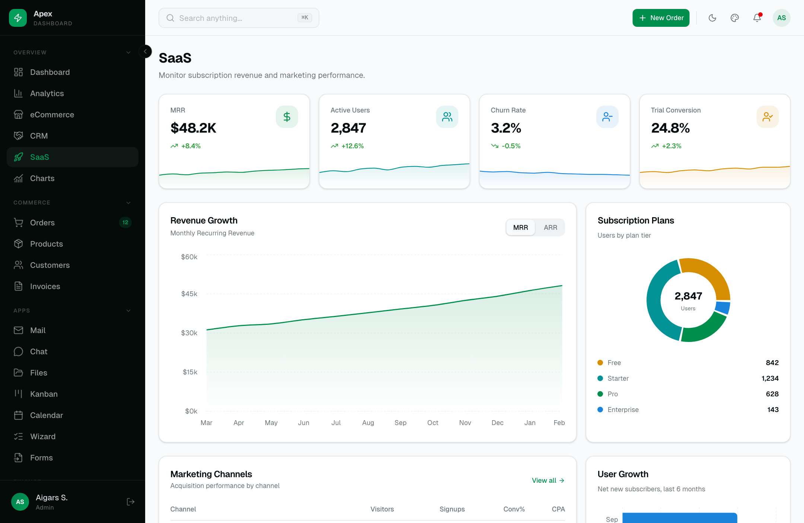
Task: Click the Starter count 1,234
Action: click(770, 378)
